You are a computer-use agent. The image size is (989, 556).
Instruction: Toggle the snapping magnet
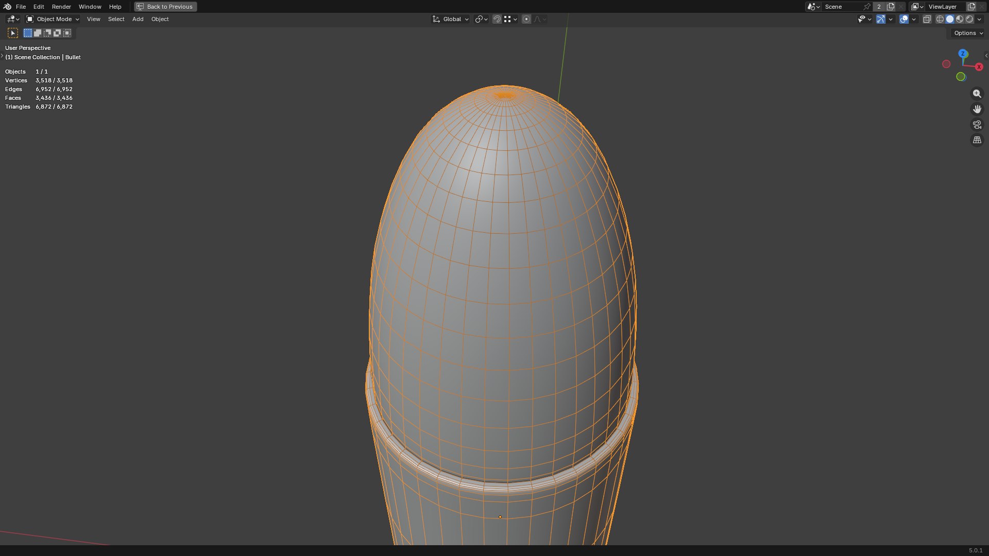click(497, 19)
